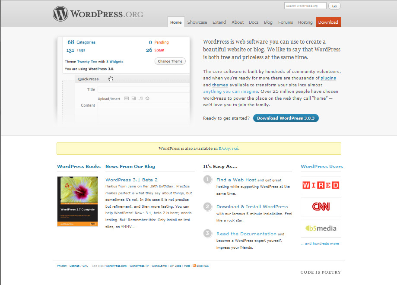Open the themes link

220,85
